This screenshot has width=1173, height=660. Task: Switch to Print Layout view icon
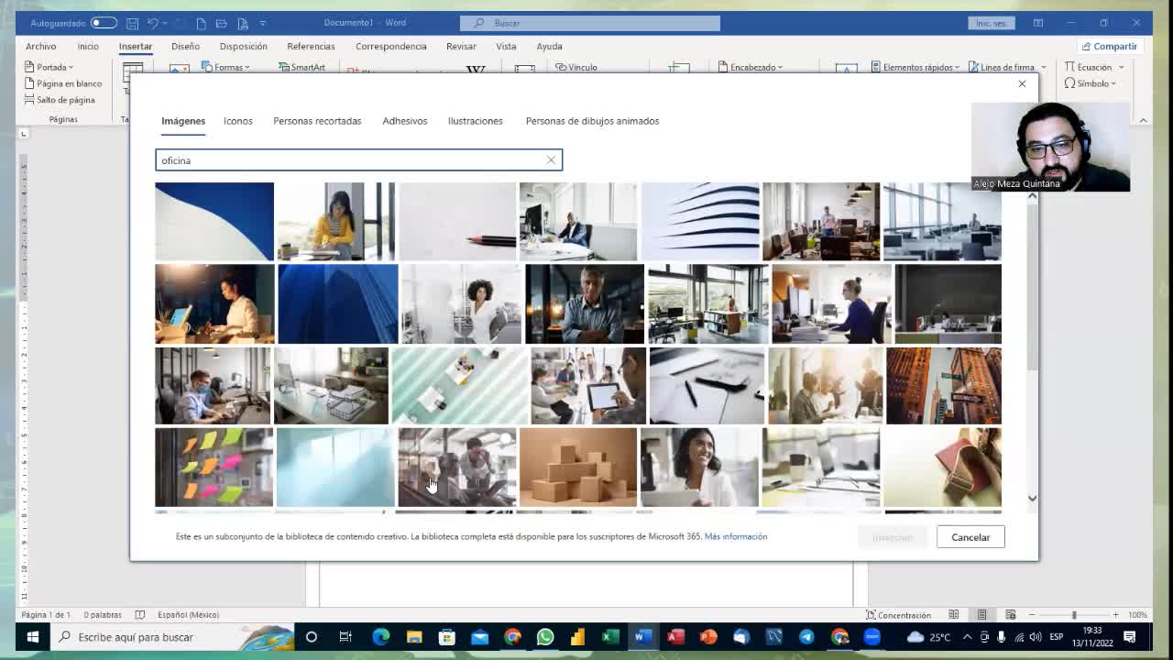click(x=981, y=615)
